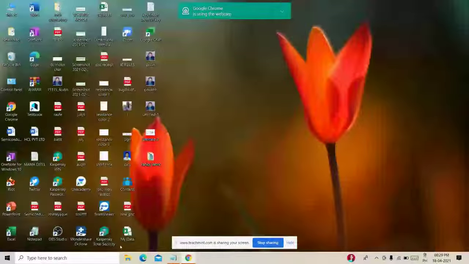
Task: Open the Dimensional formula document
Action: pyautogui.click(x=104, y=37)
